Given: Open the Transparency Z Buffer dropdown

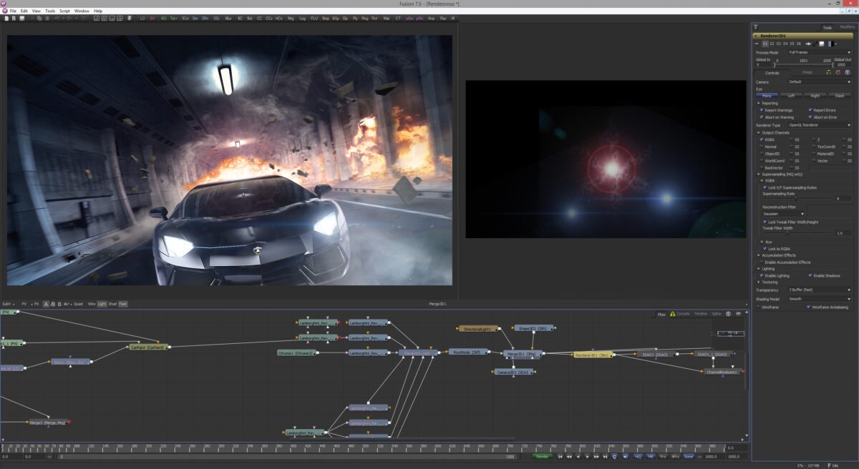Looking at the screenshot, I should tap(819, 290).
